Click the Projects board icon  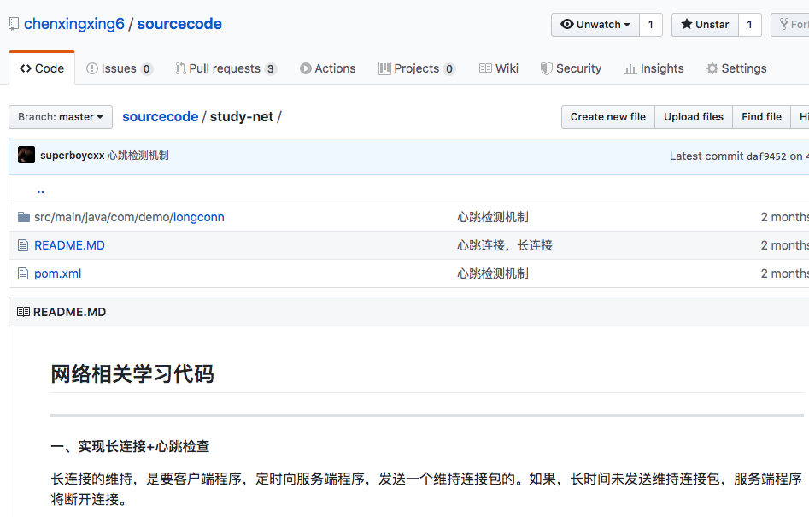tap(384, 68)
